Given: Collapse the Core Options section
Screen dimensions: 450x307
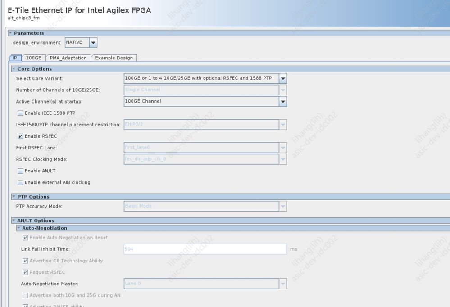Looking at the screenshot, I should [x=14, y=69].
